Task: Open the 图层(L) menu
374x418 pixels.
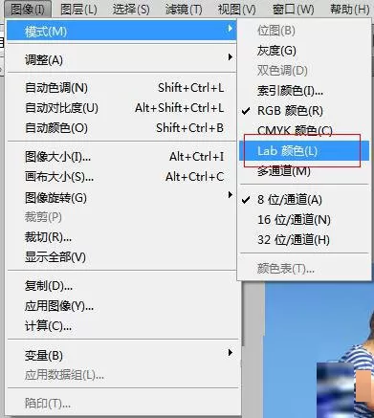Action: 78,10
